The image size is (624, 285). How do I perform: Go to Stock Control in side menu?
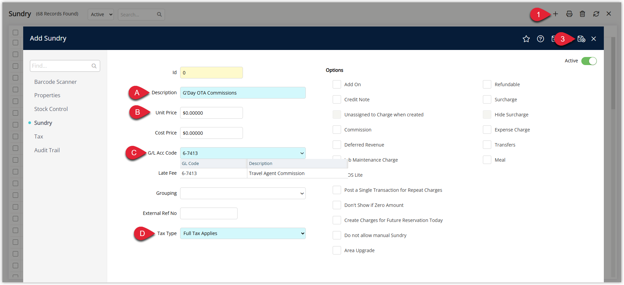51,109
